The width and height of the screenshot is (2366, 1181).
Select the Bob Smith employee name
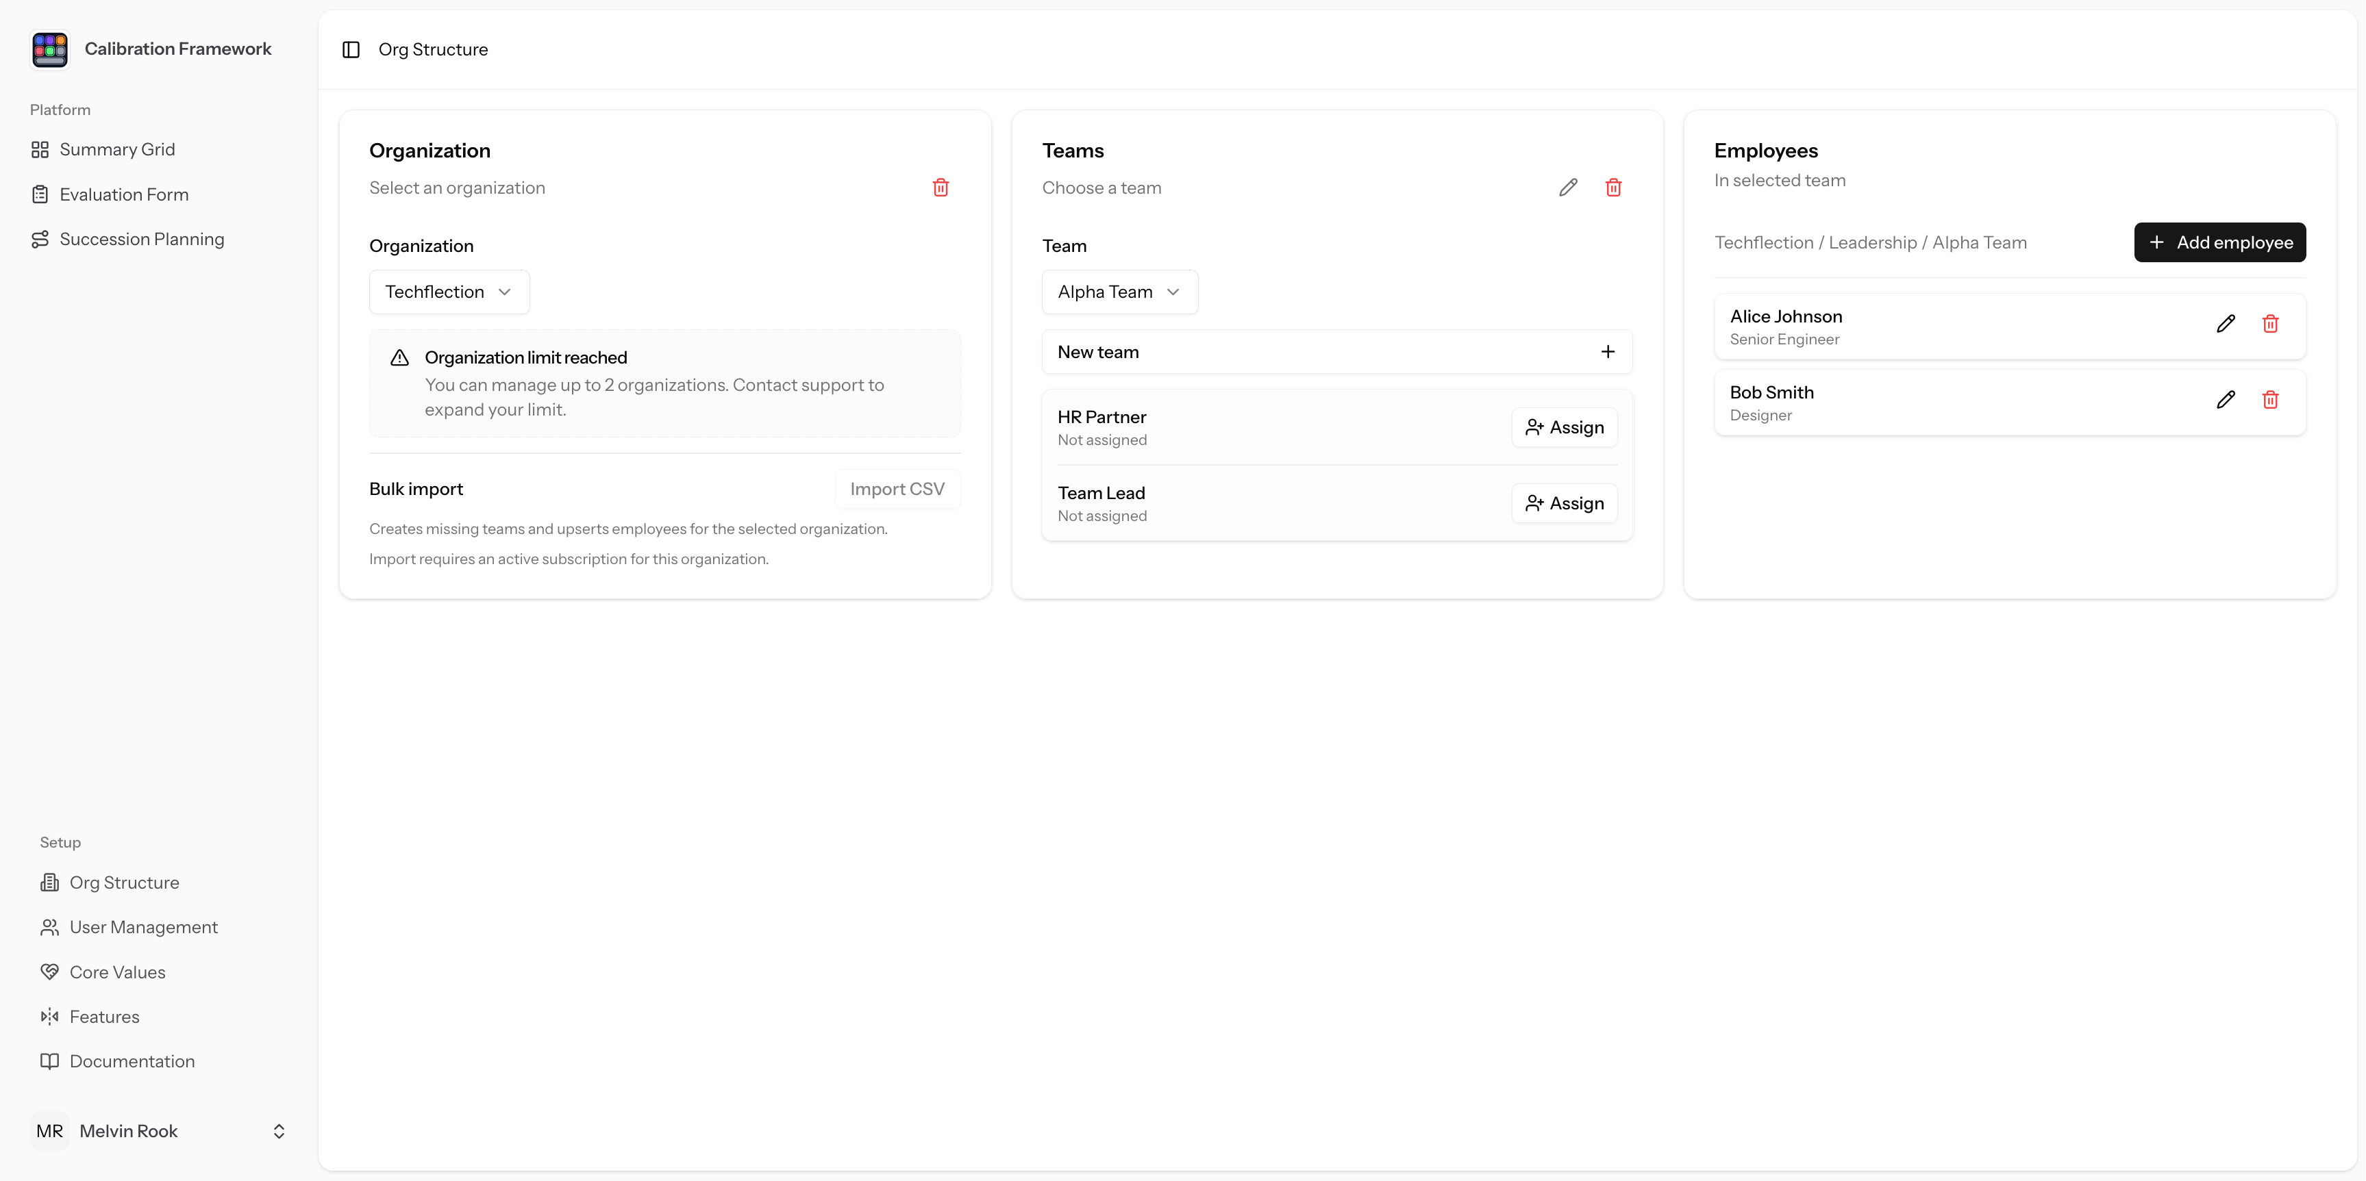(1771, 393)
